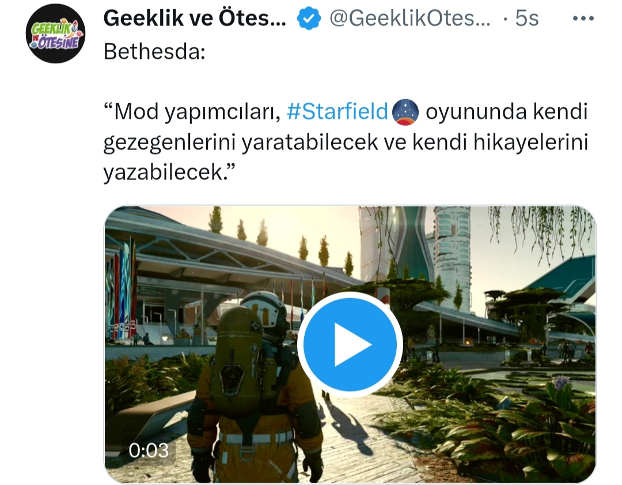Play the Starfield video

point(350,344)
